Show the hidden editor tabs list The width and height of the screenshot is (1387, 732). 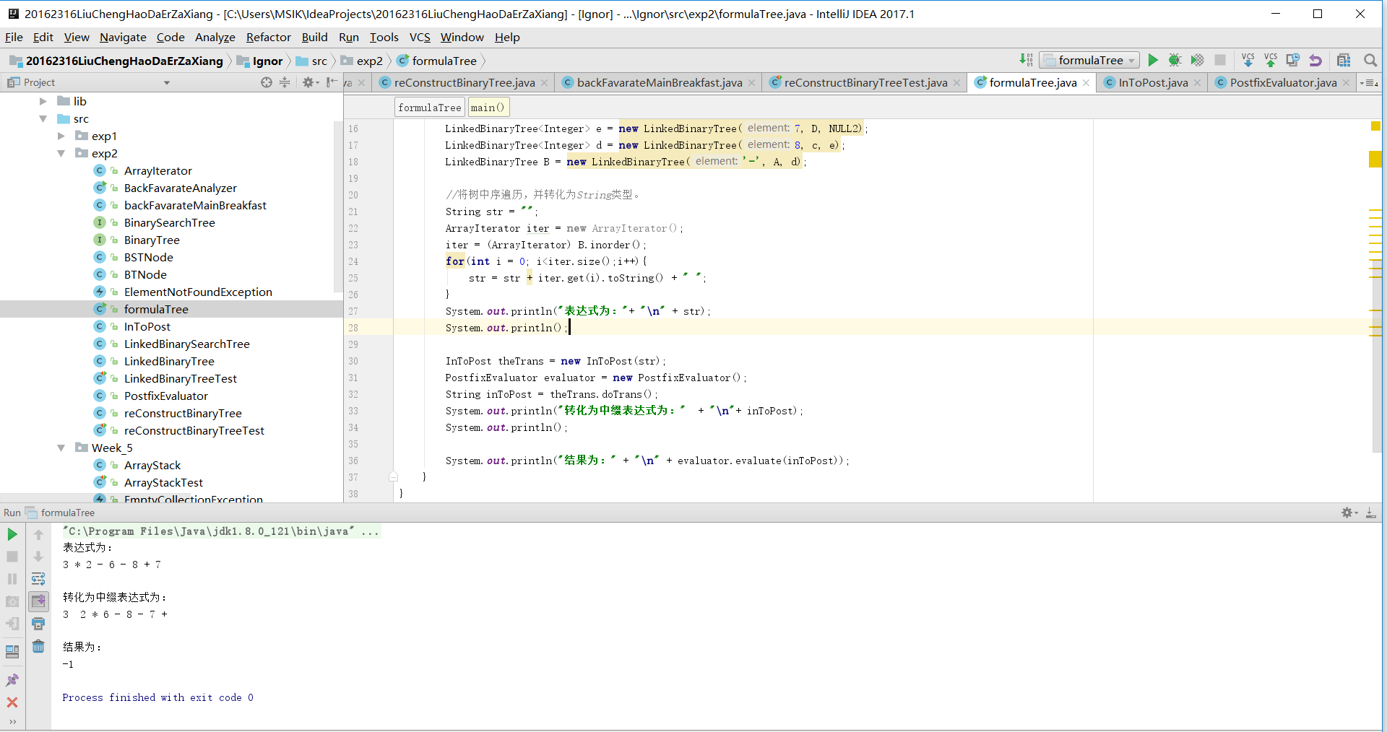coord(1369,83)
